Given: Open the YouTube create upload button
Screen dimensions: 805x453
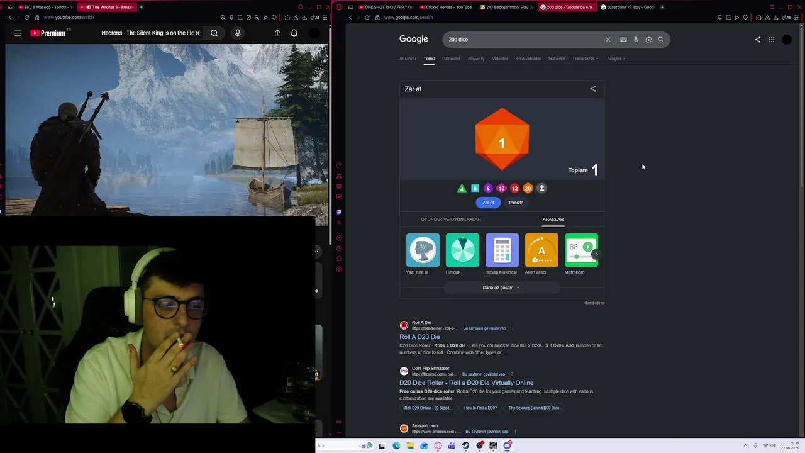Looking at the screenshot, I should [277, 33].
